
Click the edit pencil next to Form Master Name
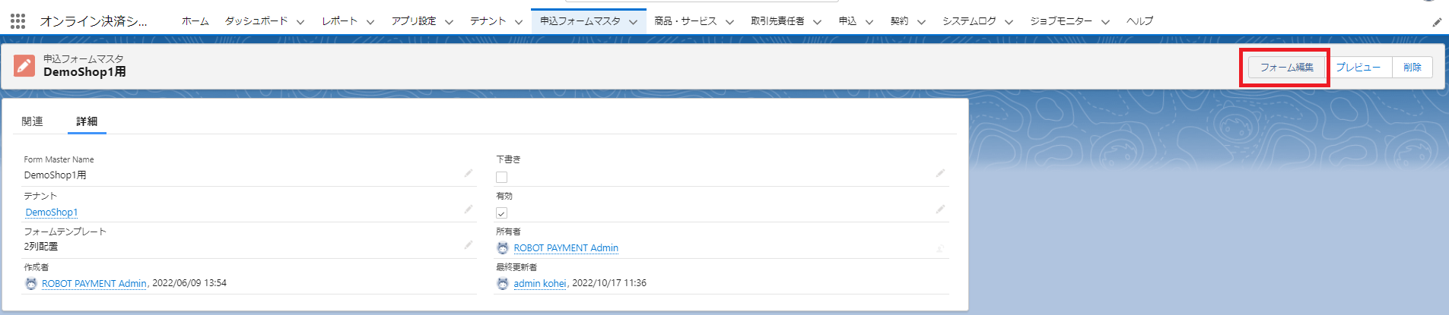[x=469, y=174]
